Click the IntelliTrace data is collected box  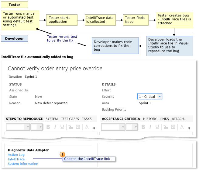click(100, 20)
